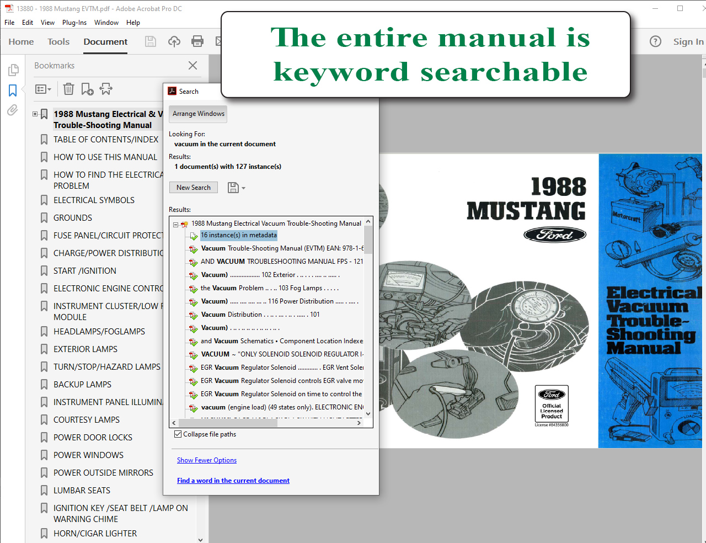Viewport: 706px width, 543px height.
Task: Switch to the Home tab
Action: [21, 42]
